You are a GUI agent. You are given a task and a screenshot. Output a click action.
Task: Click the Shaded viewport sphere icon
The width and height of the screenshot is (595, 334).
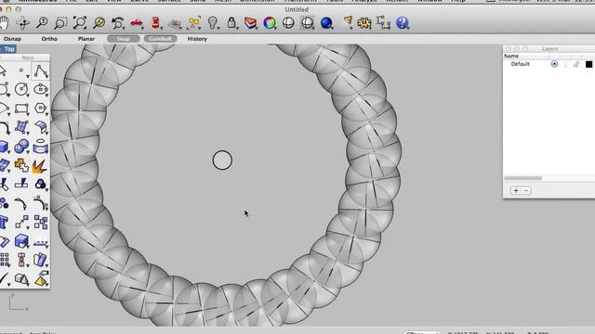tap(288, 23)
